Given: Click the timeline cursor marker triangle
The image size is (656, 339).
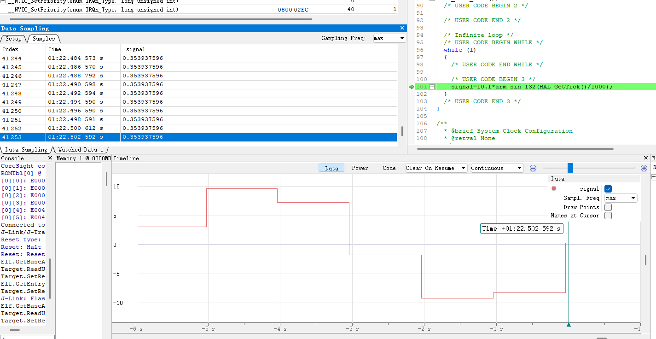Looking at the screenshot, I should 569,325.
